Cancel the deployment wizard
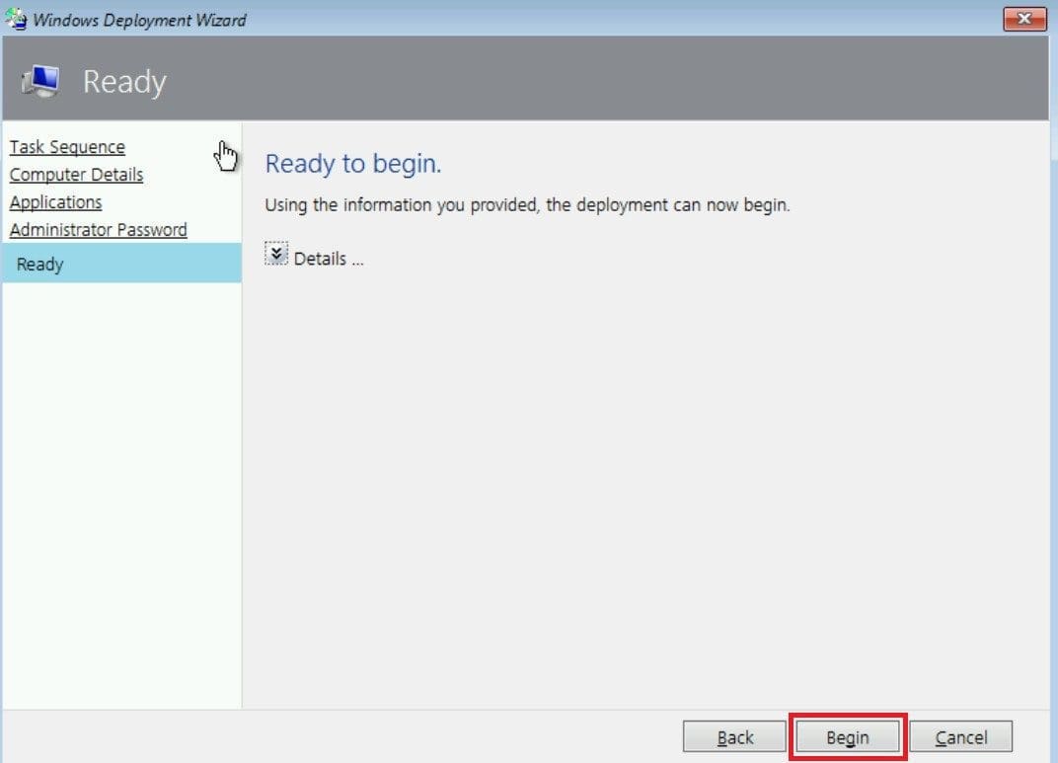The height and width of the screenshot is (763, 1058). (960, 737)
